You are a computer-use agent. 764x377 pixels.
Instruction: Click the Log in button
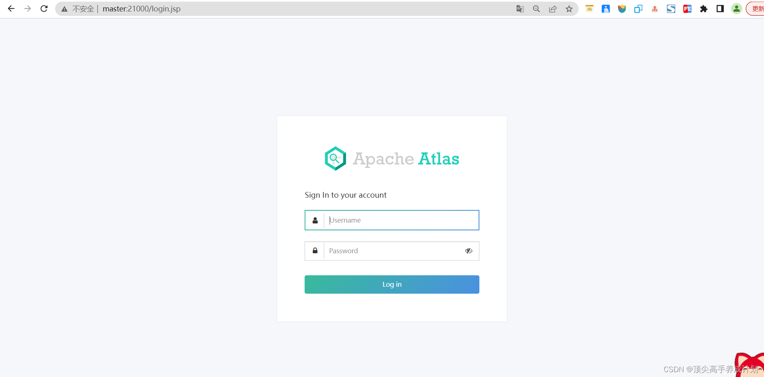click(x=392, y=284)
